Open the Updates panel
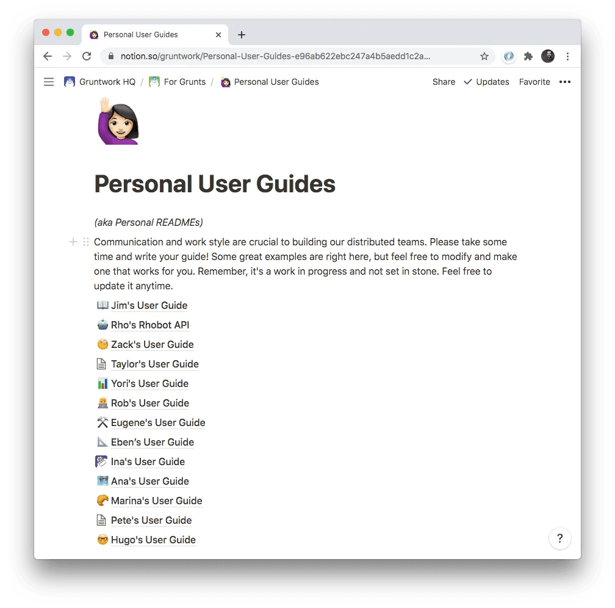Screen dimensions: 615x608 coord(486,82)
